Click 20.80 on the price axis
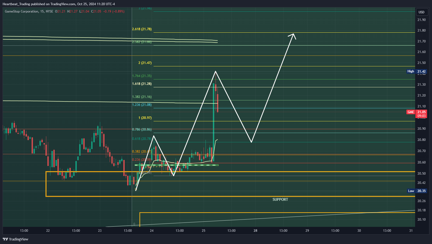 [x=421, y=140]
